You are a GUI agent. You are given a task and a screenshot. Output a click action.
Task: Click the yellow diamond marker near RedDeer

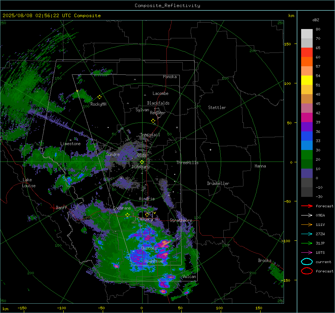point(153,121)
